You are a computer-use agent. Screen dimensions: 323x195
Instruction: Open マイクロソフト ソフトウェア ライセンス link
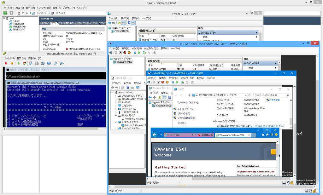(269, 126)
